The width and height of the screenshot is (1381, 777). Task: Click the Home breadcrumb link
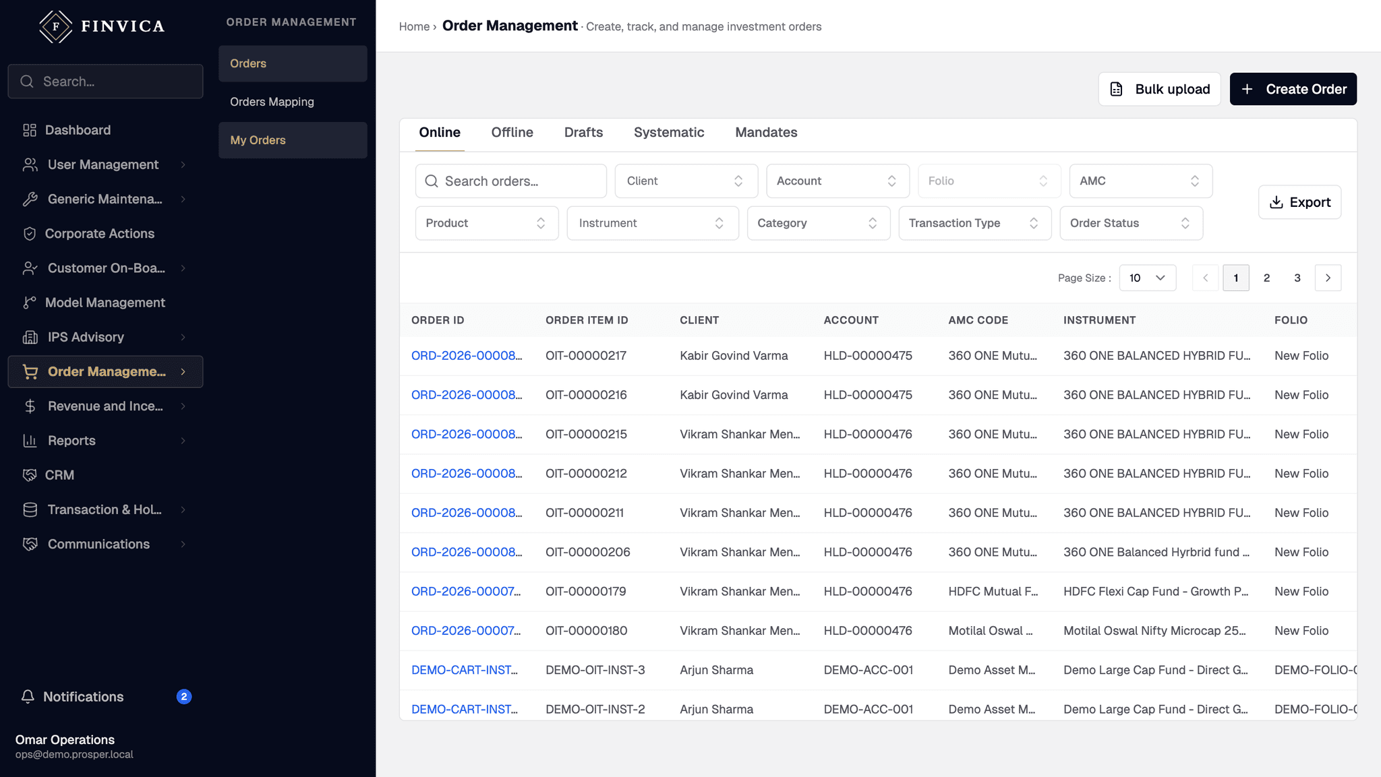point(414,26)
